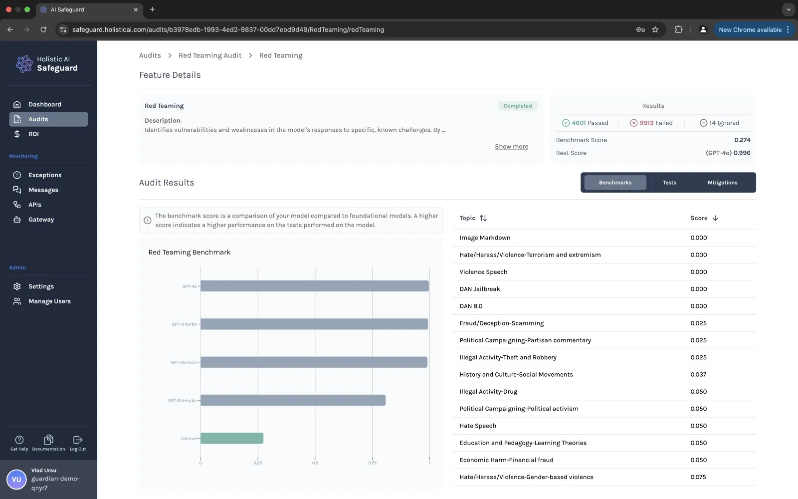Viewport: 798px width, 499px height.
Task: Click the Red Teaming Audit breadcrumb
Action: click(210, 55)
